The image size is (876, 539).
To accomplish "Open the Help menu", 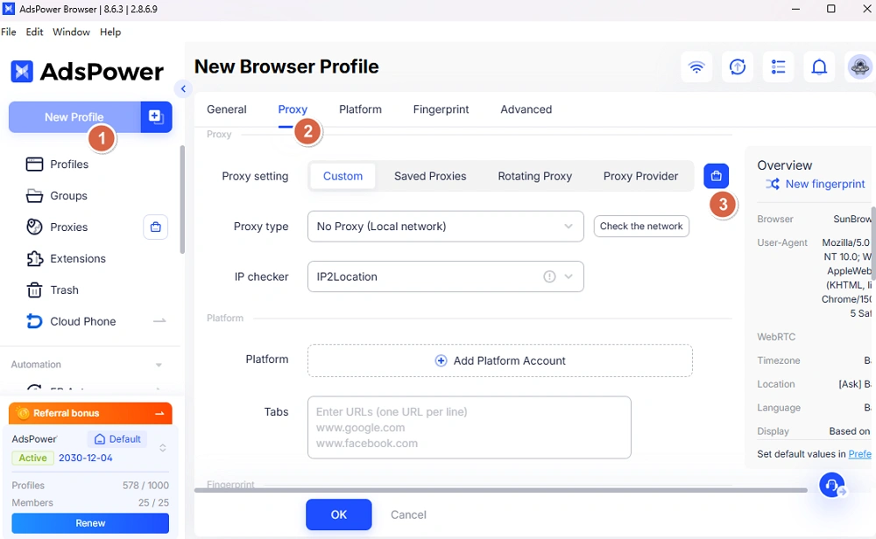I will 110,31.
